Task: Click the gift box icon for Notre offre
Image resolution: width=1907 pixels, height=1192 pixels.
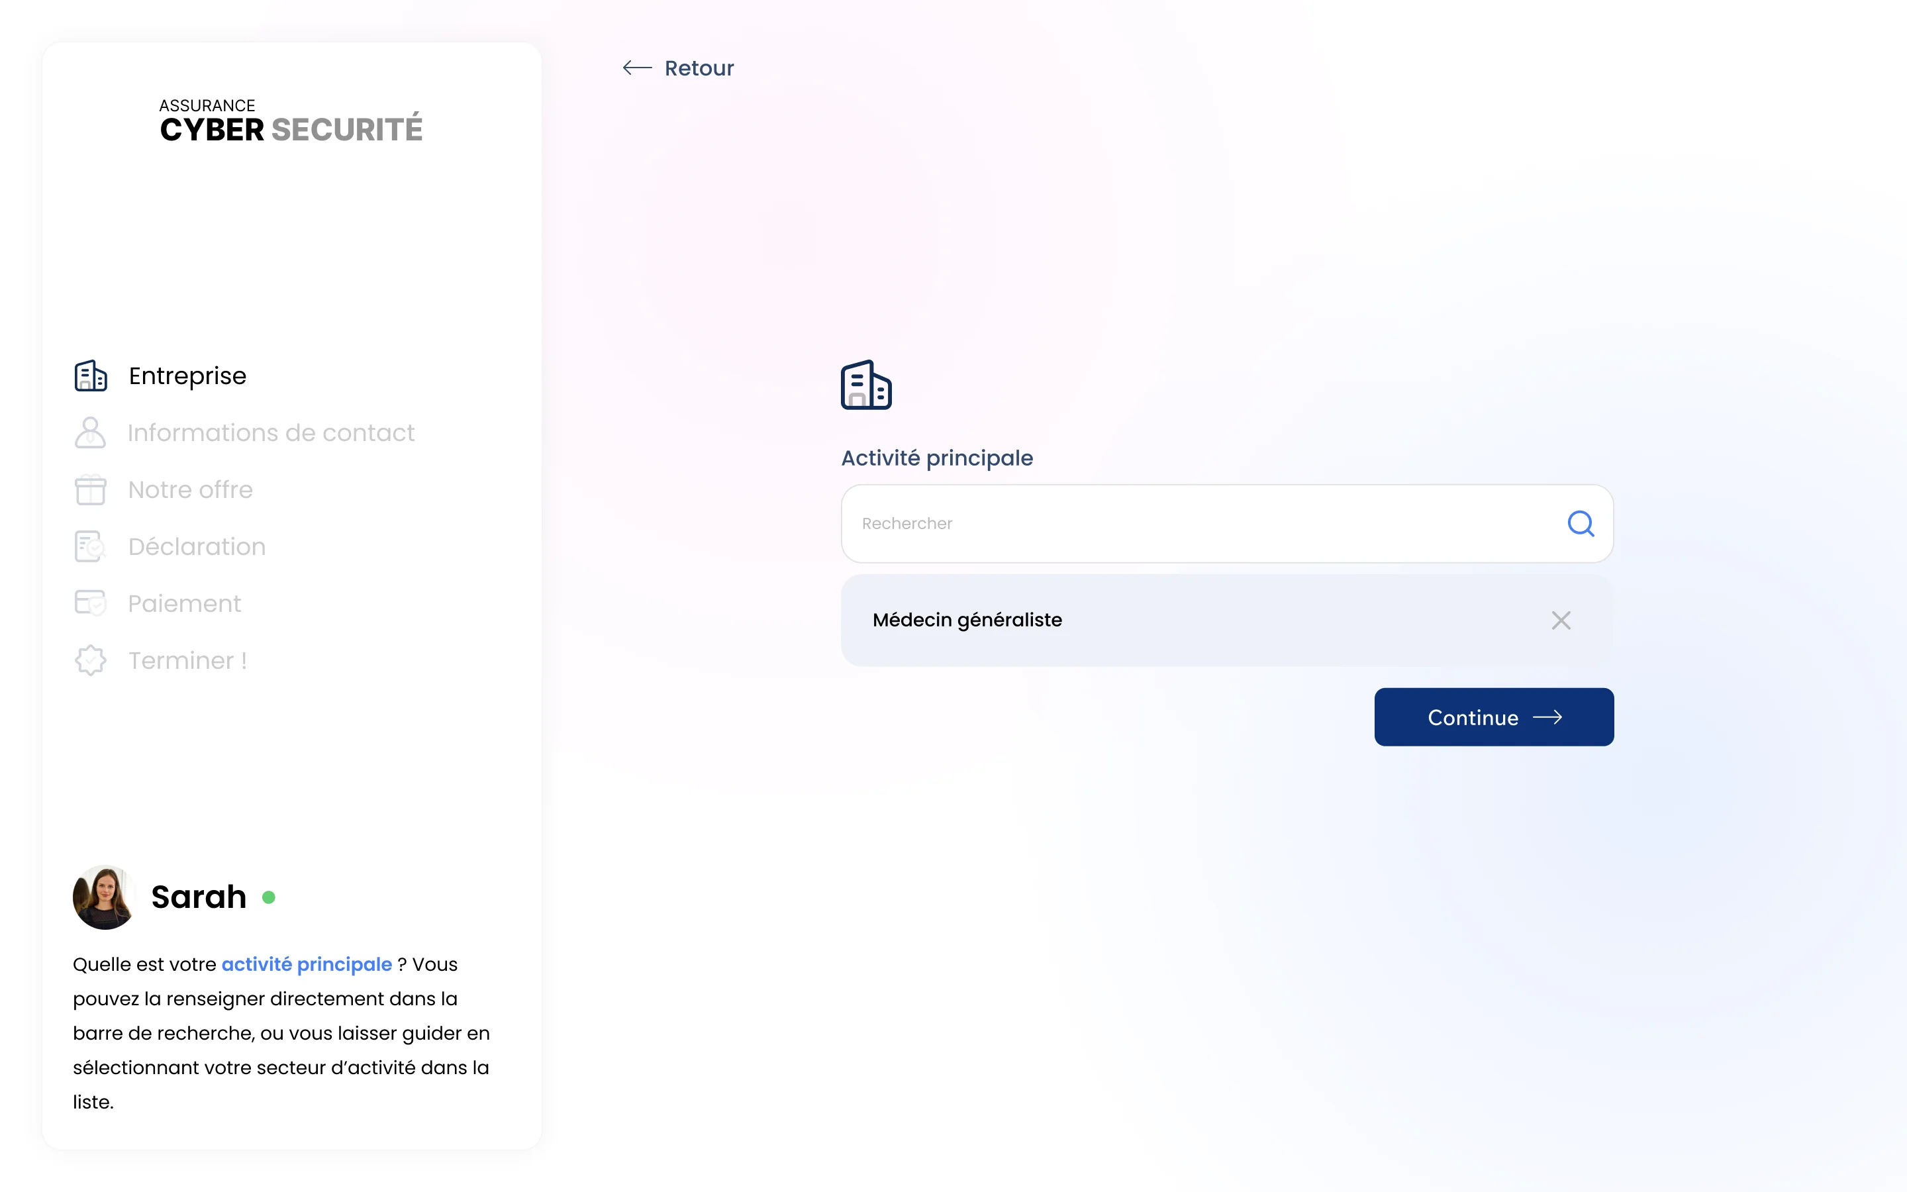Action: coord(91,489)
